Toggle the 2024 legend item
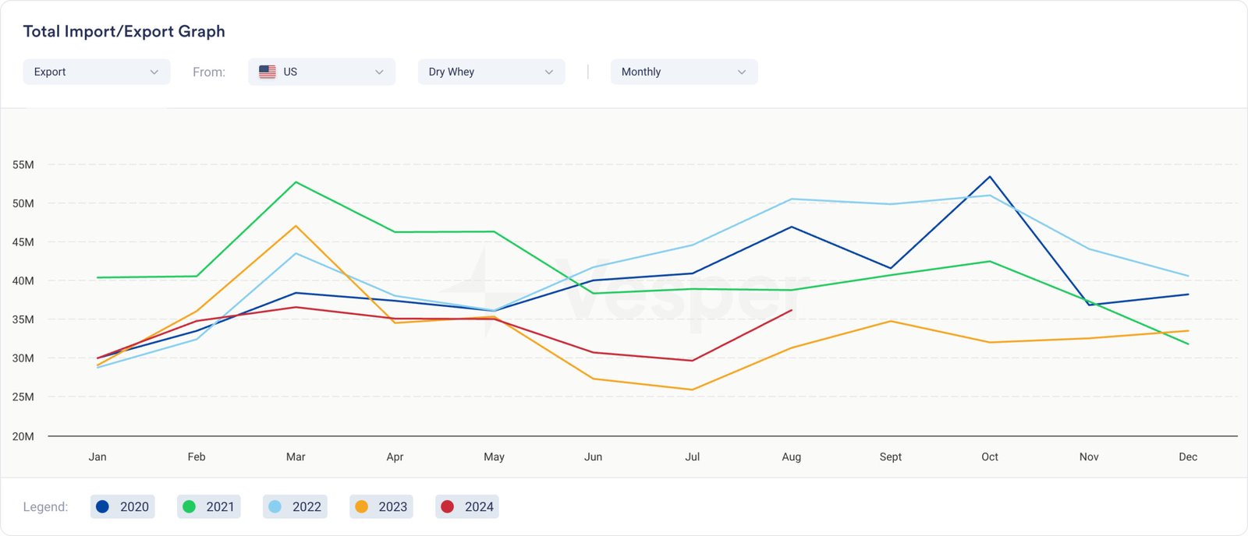The height and width of the screenshot is (536, 1248). tap(467, 506)
